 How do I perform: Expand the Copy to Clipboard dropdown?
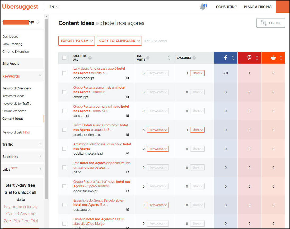pyautogui.click(x=119, y=41)
